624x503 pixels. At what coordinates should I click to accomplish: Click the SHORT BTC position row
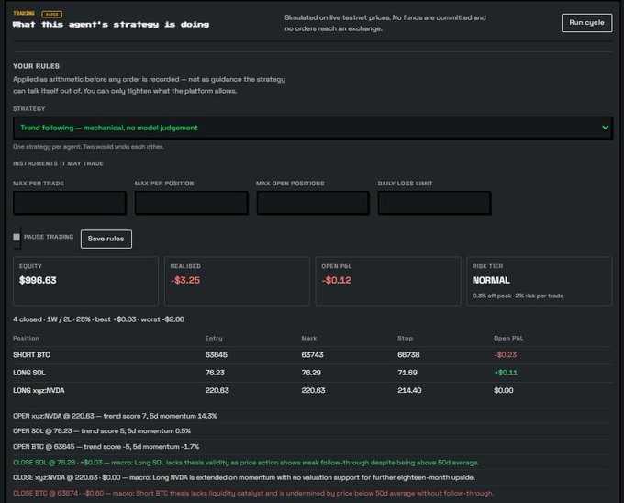313,355
